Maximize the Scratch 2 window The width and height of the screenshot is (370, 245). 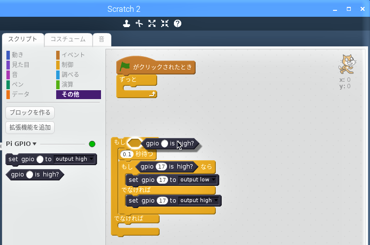tap(349, 9)
